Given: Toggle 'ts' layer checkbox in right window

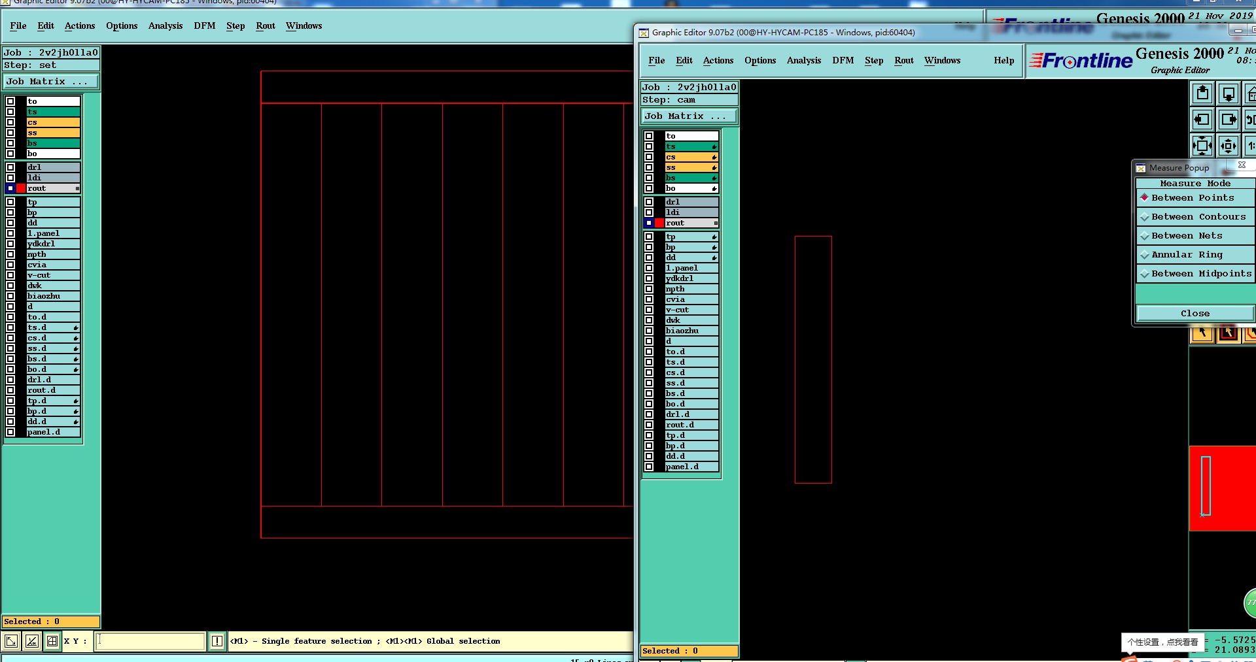Looking at the screenshot, I should tap(649, 146).
